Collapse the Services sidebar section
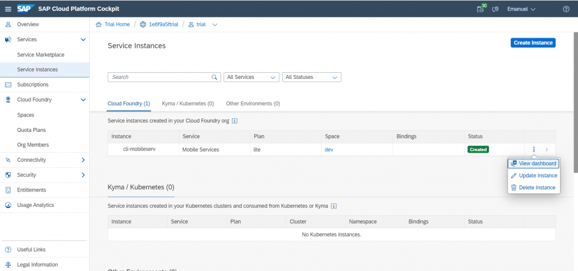Image resolution: width=578 pixels, height=271 pixels. click(x=83, y=39)
